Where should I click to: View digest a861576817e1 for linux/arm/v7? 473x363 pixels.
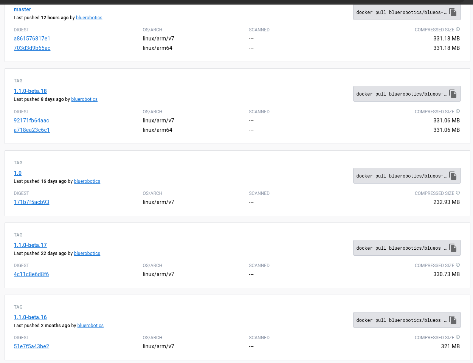(32, 39)
